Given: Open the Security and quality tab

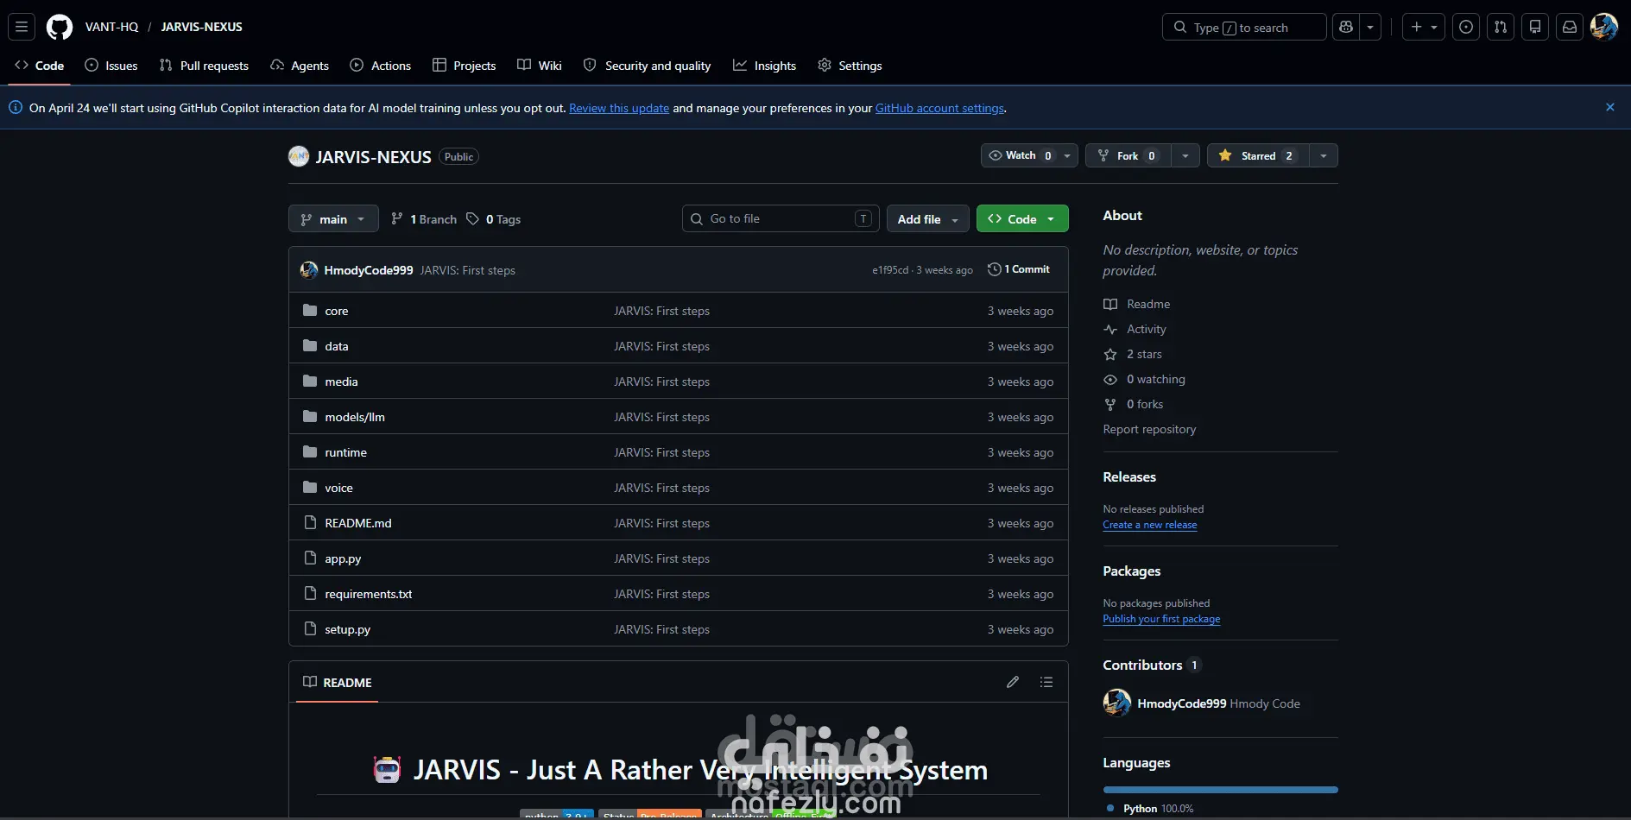Looking at the screenshot, I should coord(648,66).
